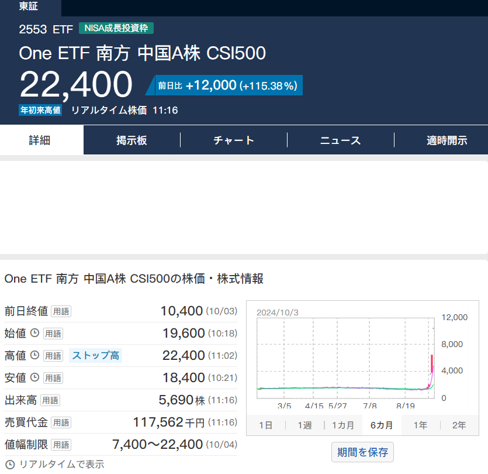This screenshot has height=474, width=488.
Task: Click the previous close value 10,400
Action: point(181,311)
